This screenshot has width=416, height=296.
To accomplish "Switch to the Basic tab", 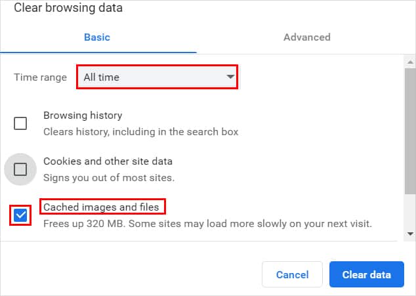I will (x=97, y=37).
